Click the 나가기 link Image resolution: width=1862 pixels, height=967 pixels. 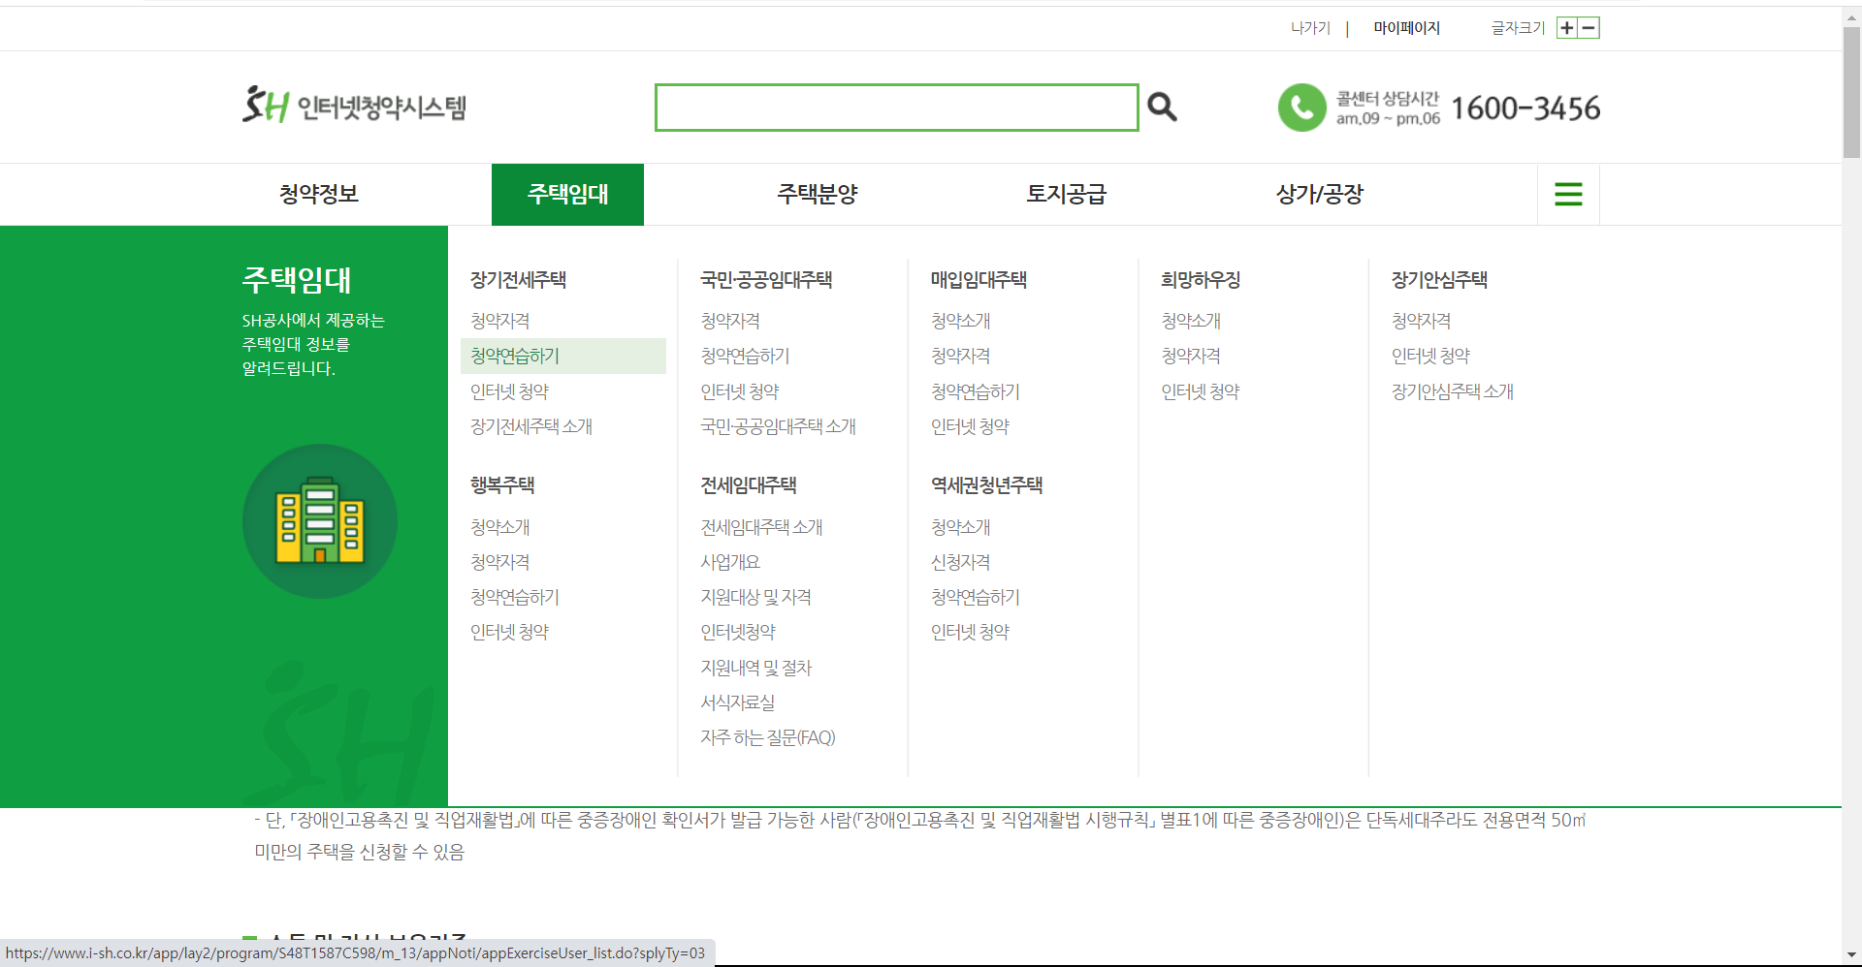[1310, 28]
